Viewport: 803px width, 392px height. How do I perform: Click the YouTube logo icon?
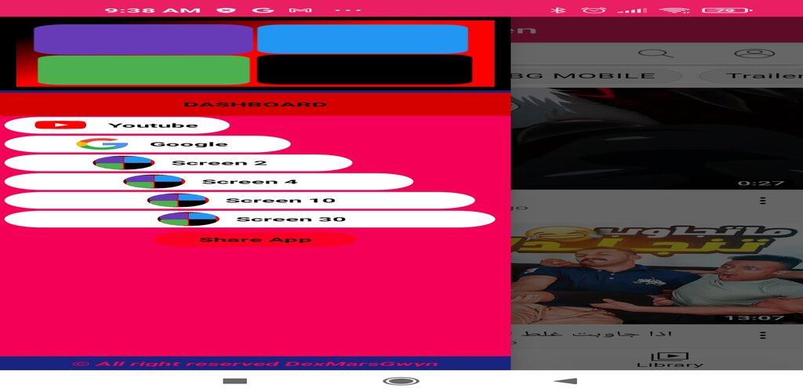[x=60, y=125]
